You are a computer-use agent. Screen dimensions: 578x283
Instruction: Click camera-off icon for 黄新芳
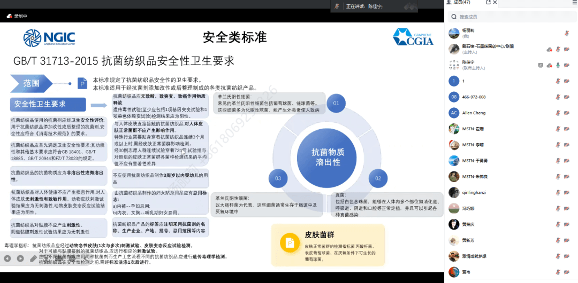567,240
